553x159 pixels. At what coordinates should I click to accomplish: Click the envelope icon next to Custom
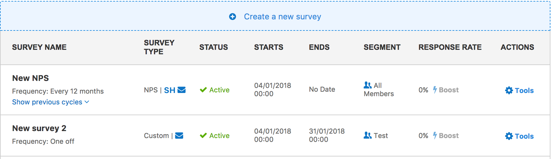[179, 136]
